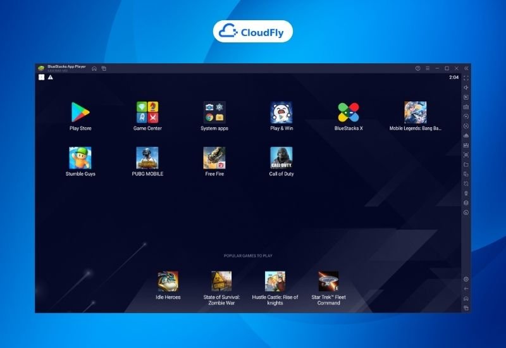Open the media folder icon in sidebar
The image size is (506, 348).
coord(466,165)
